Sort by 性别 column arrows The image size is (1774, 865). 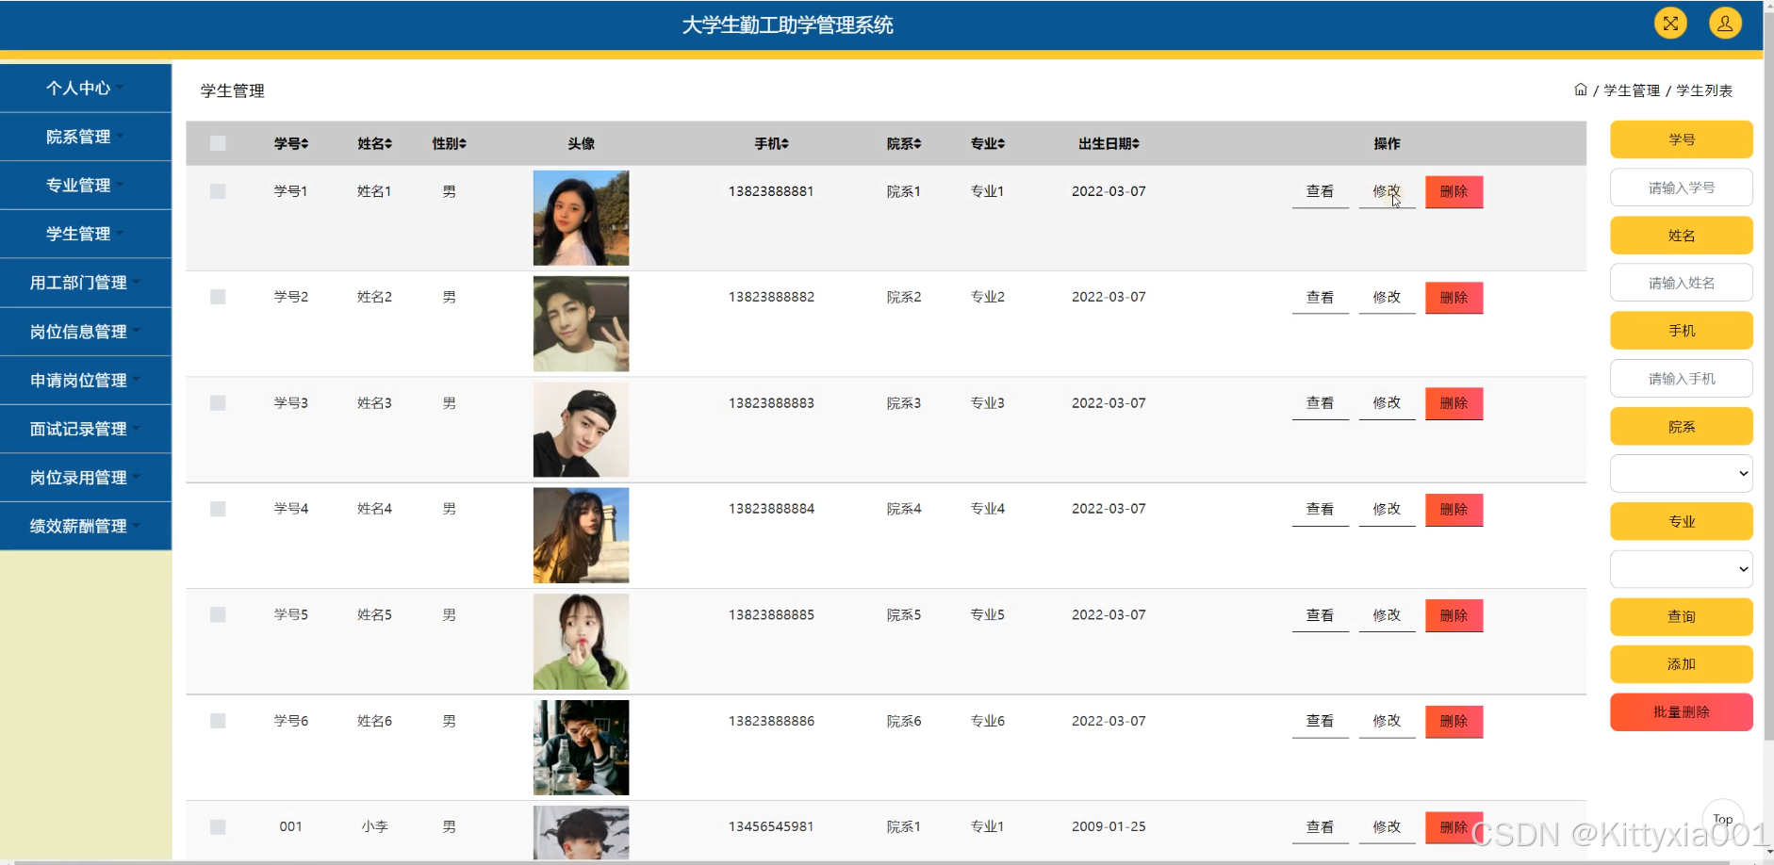pos(463,144)
